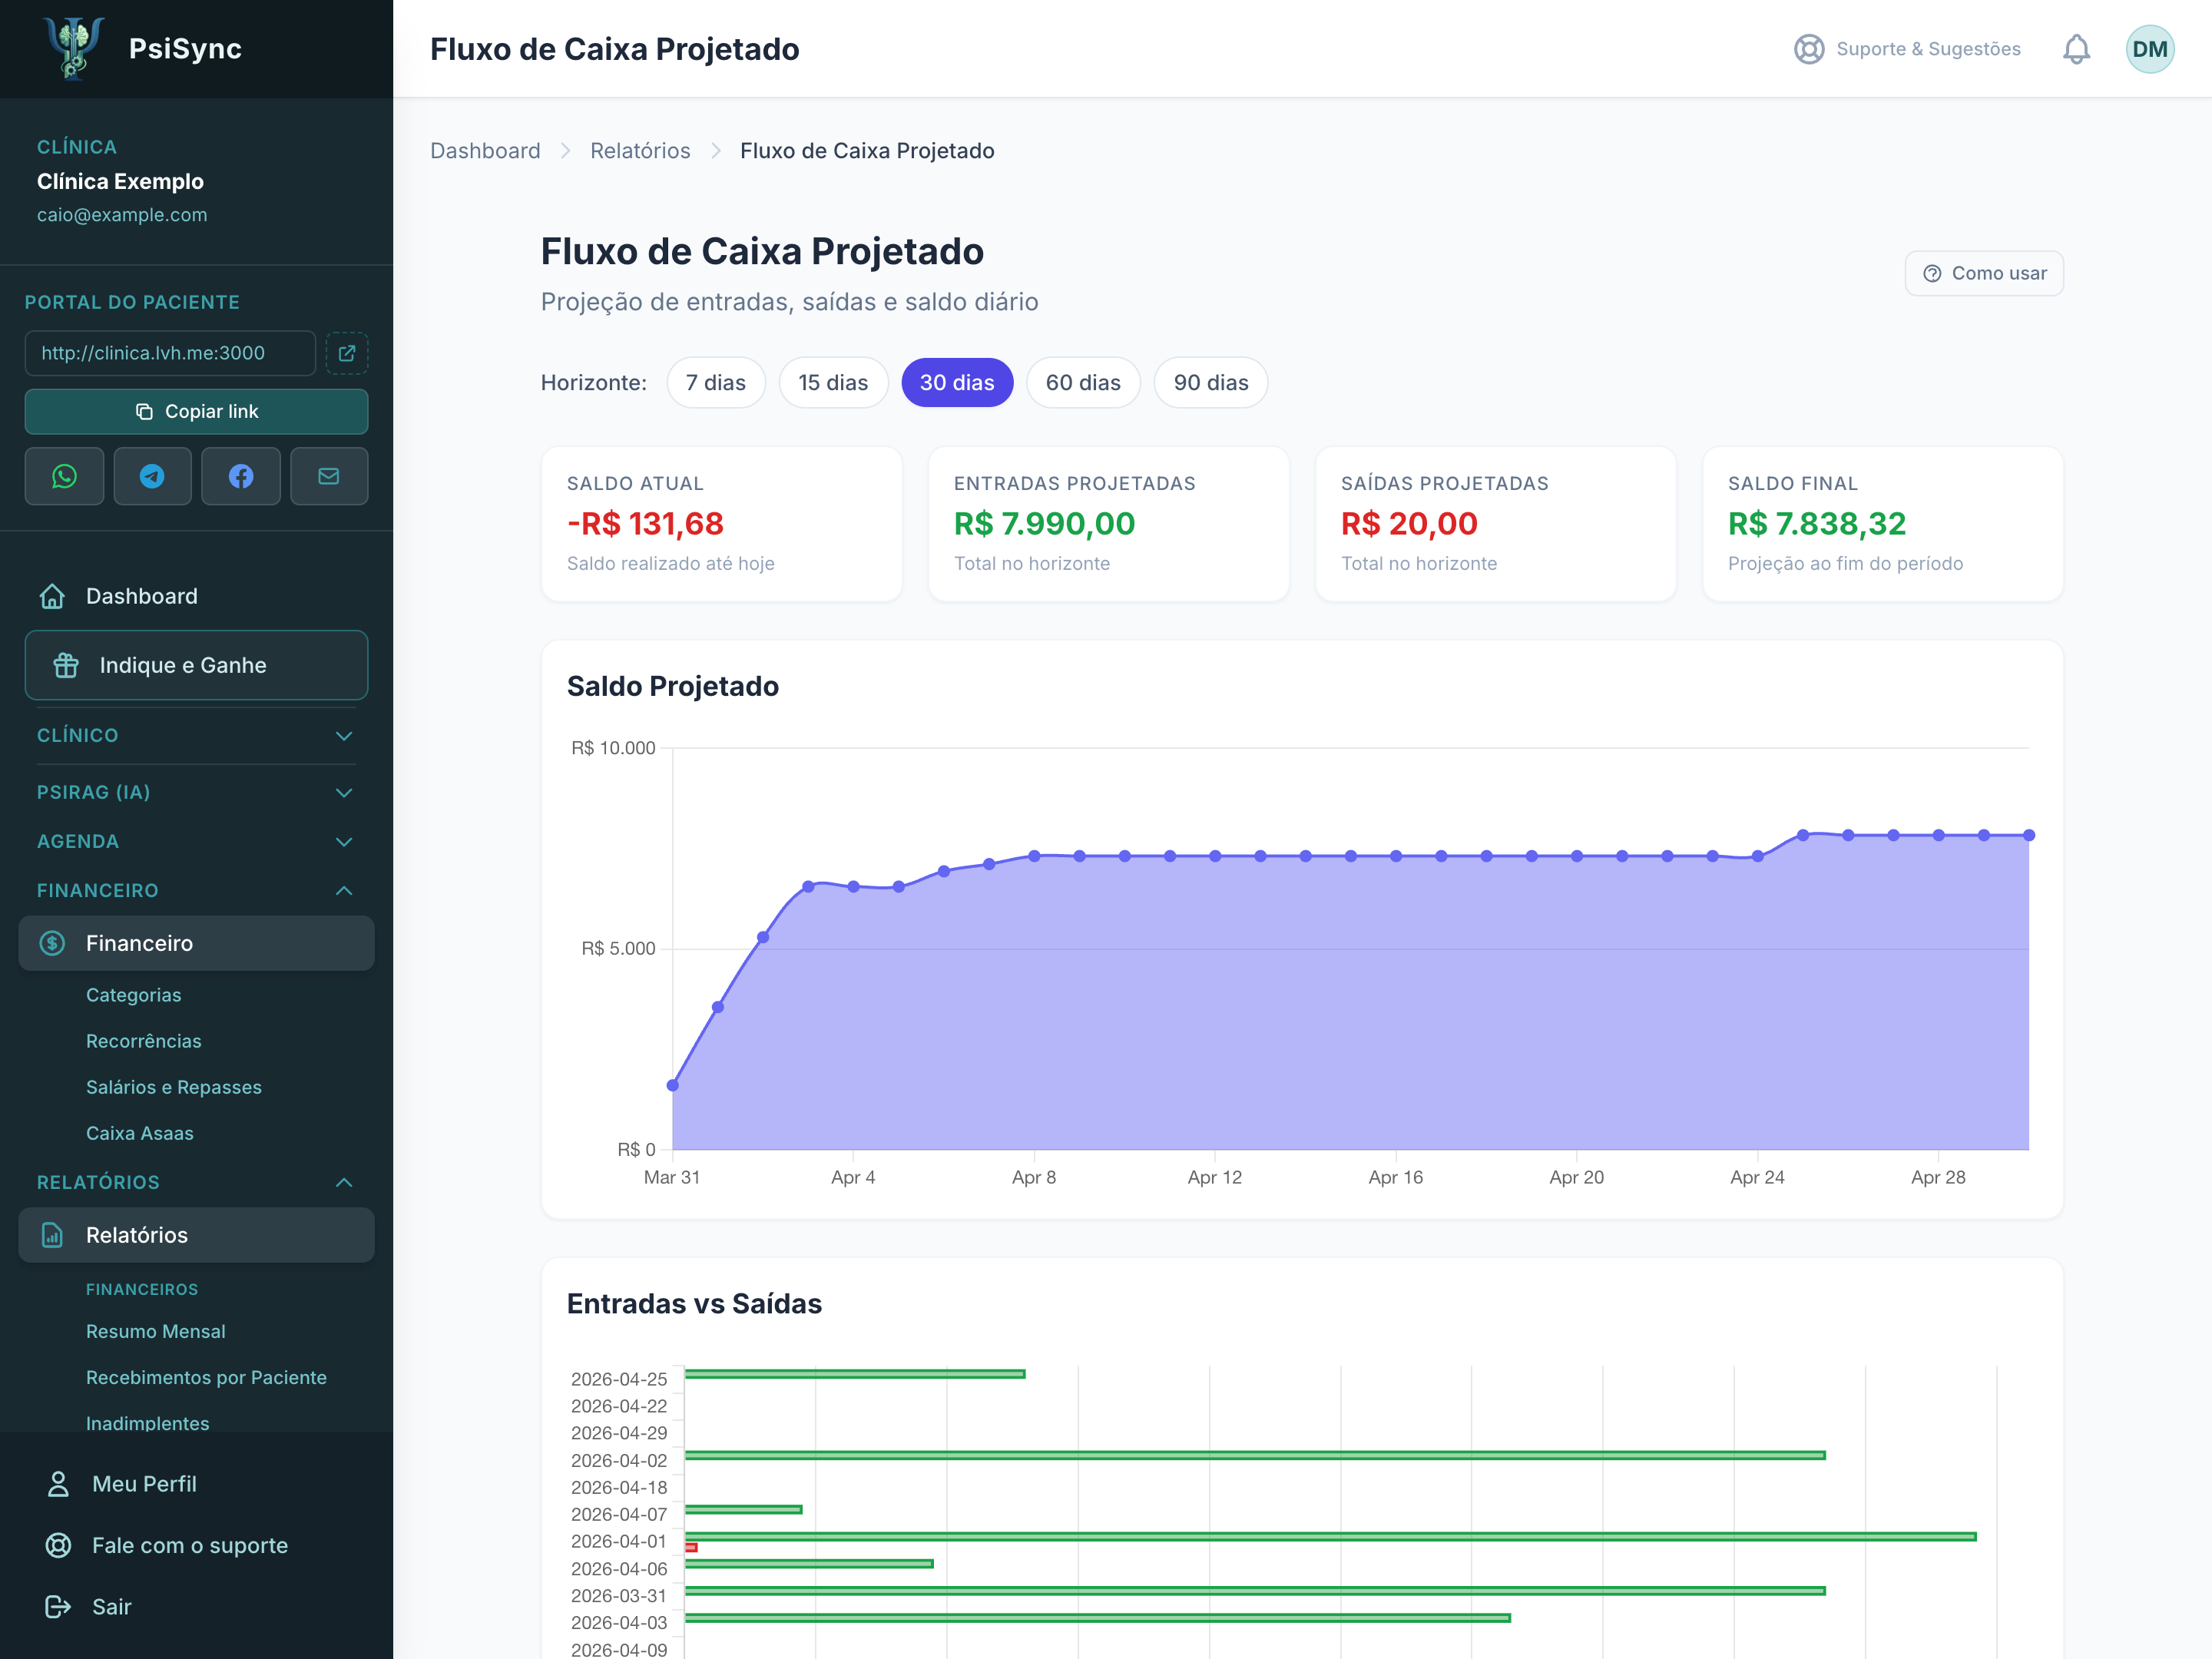Open the notifications bell
Viewport: 2212px width, 1659px height.
(x=2076, y=49)
